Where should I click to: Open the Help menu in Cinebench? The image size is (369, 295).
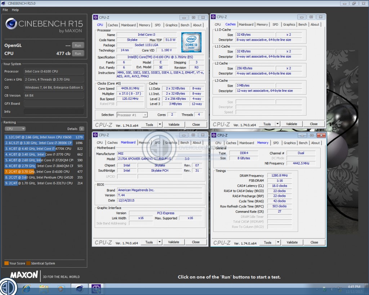coord(15,10)
